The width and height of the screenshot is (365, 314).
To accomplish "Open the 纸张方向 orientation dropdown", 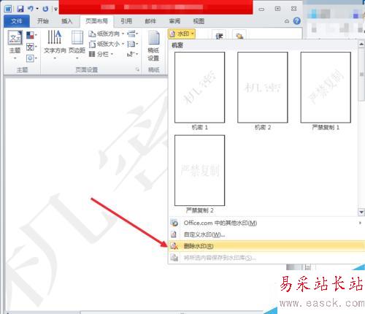I will (x=107, y=34).
